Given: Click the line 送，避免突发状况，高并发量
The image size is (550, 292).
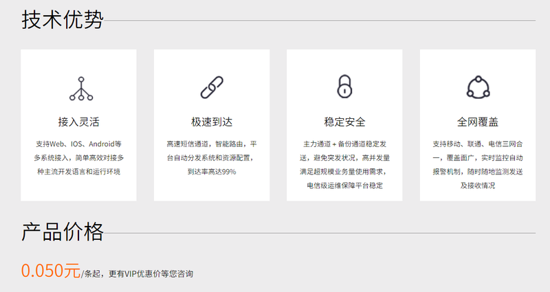Looking at the screenshot, I should (344, 158).
